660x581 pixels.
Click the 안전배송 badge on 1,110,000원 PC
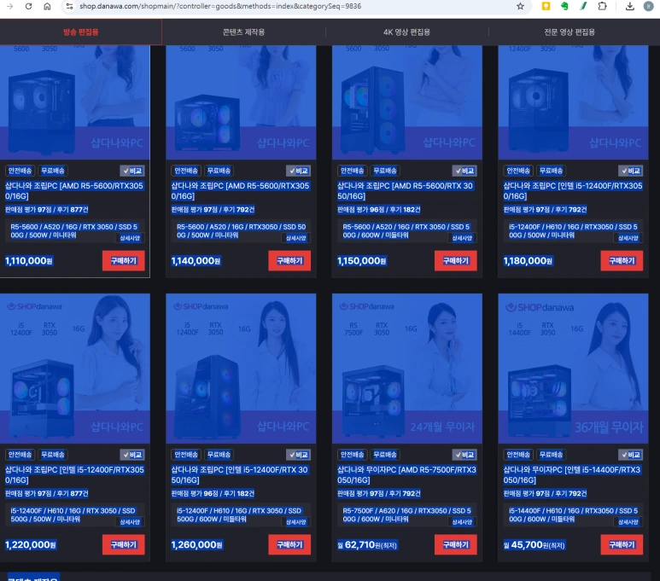point(20,171)
